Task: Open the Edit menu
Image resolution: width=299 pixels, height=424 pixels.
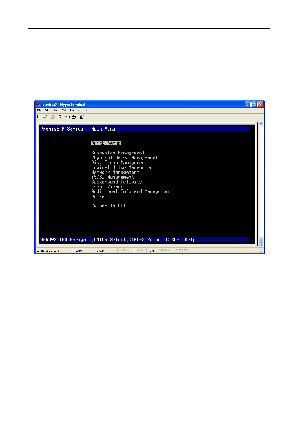Action: tap(47, 110)
